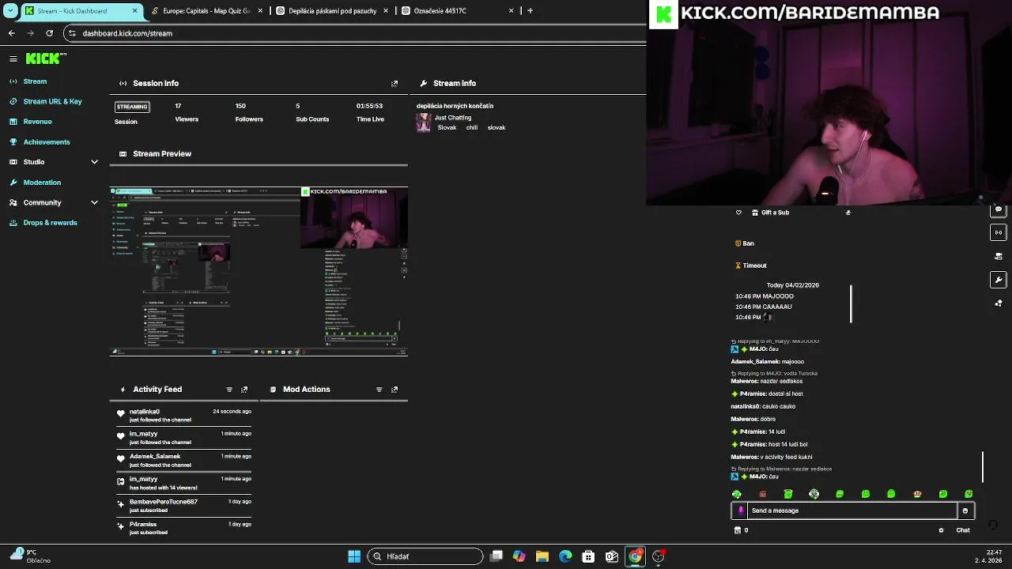Viewport: 1012px width, 569px height.
Task: Pop out the Session info panel
Action: point(395,83)
